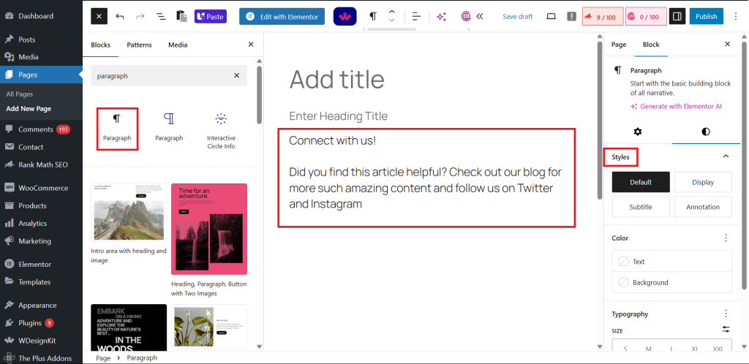Open the Text color swatch
The image size is (749, 364).
coord(671,262)
